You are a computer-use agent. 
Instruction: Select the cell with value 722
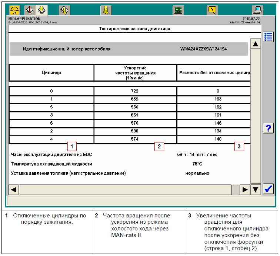point(135,91)
